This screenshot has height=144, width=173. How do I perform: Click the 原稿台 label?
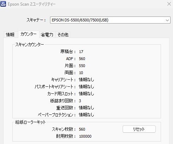68,52
